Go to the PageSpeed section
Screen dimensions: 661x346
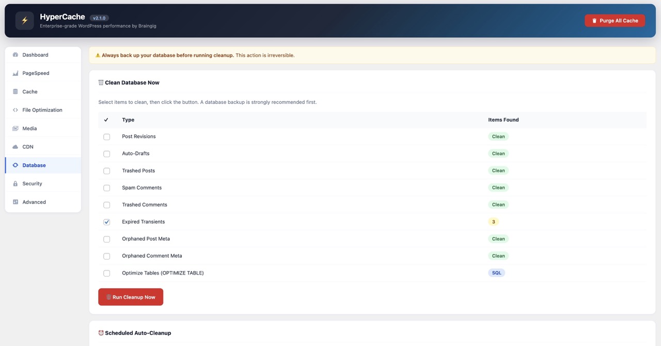[43, 73]
